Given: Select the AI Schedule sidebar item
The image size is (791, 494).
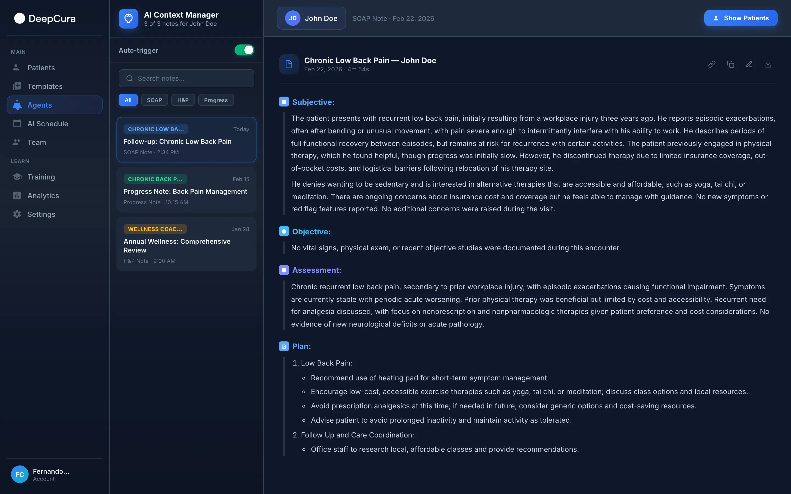Looking at the screenshot, I should coord(48,123).
